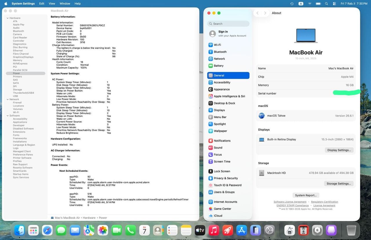Select Power in System Information sidebar
Viewport: 371px width, 240px height.
coord(26,73)
